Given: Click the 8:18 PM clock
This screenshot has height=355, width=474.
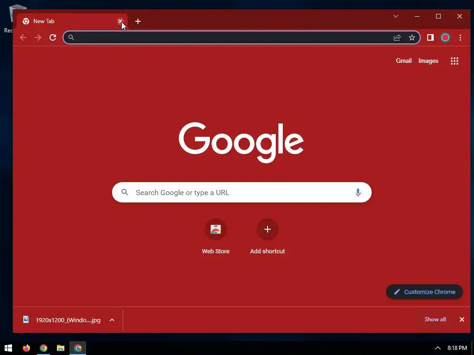Looking at the screenshot, I should coord(457,348).
